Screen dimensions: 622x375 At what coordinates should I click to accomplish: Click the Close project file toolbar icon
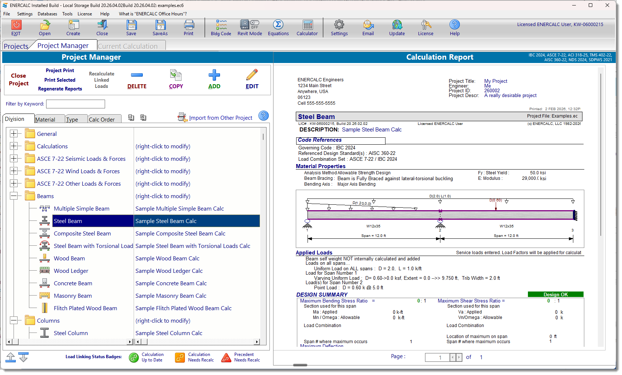click(102, 25)
